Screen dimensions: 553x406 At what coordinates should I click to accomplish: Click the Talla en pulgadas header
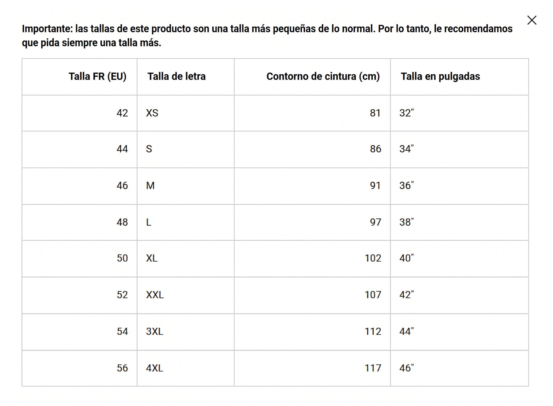tap(440, 76)
